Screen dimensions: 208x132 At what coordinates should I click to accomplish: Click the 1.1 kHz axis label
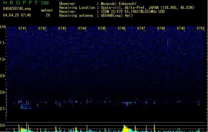pos(3,43)
